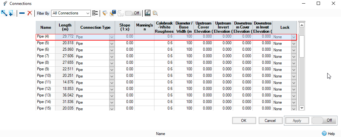Click the Diameter / Base Width header
The width and height of the screenshot is (341, 137).
pyautogui.click(x=184, y=27)
